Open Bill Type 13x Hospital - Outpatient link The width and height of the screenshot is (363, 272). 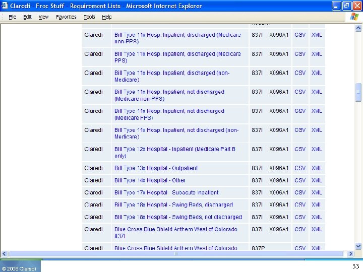coord(156,168)
